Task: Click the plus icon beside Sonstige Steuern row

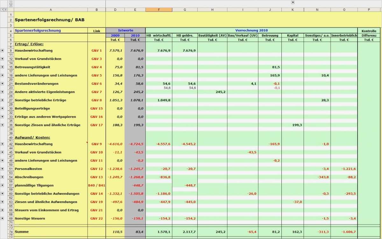Action: click(3, 218)
